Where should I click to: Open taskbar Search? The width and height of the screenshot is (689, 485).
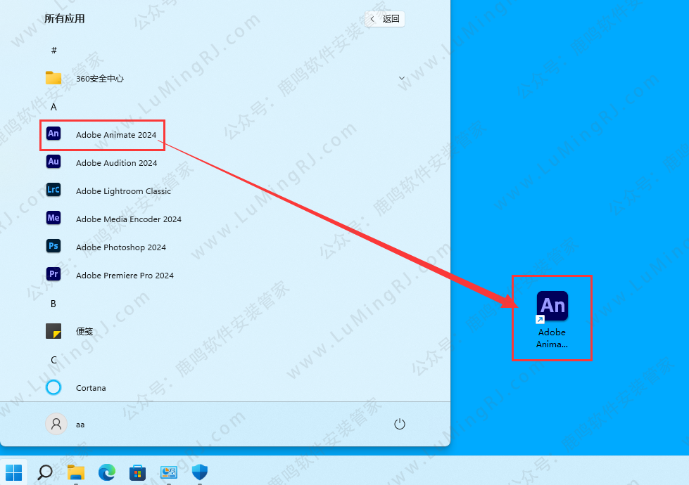(x=44, y=472)
